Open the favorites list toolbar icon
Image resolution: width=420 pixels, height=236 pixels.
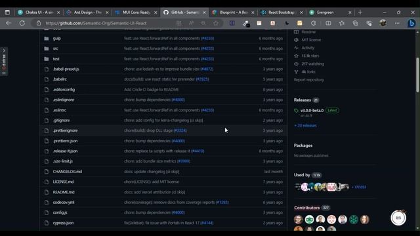341,24
